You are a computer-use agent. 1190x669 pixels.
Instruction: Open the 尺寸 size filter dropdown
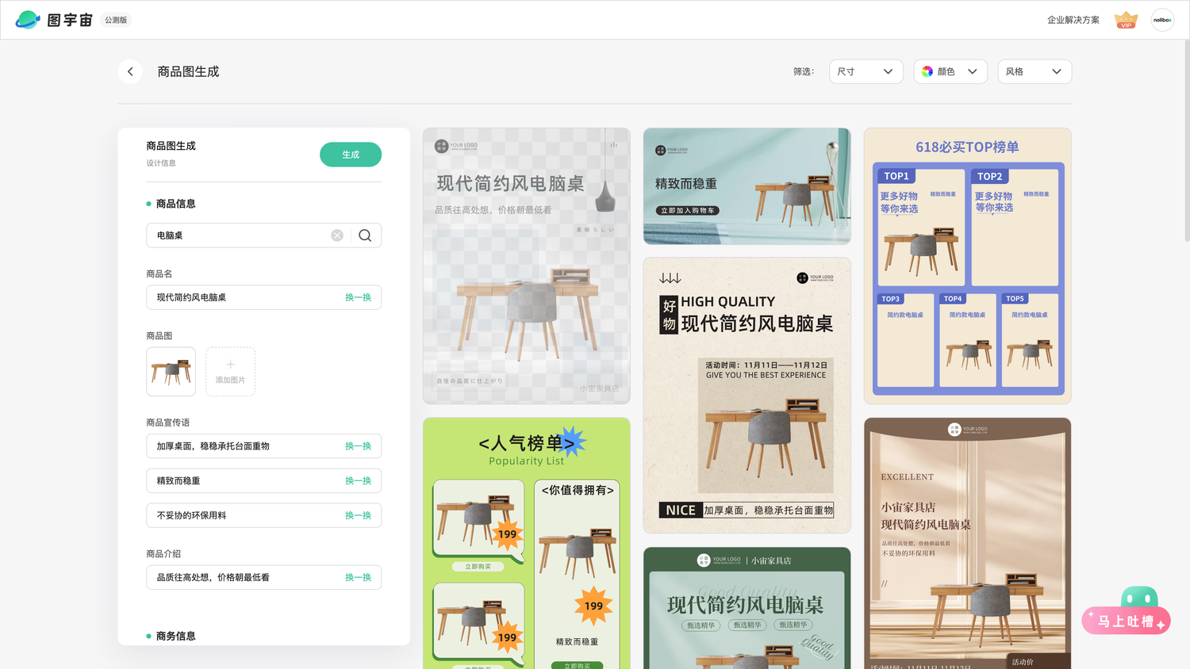[866, 71]
